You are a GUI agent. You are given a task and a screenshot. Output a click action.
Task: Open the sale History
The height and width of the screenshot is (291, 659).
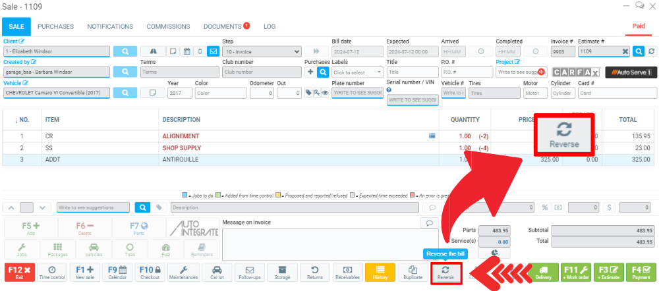tap(380, 273)
